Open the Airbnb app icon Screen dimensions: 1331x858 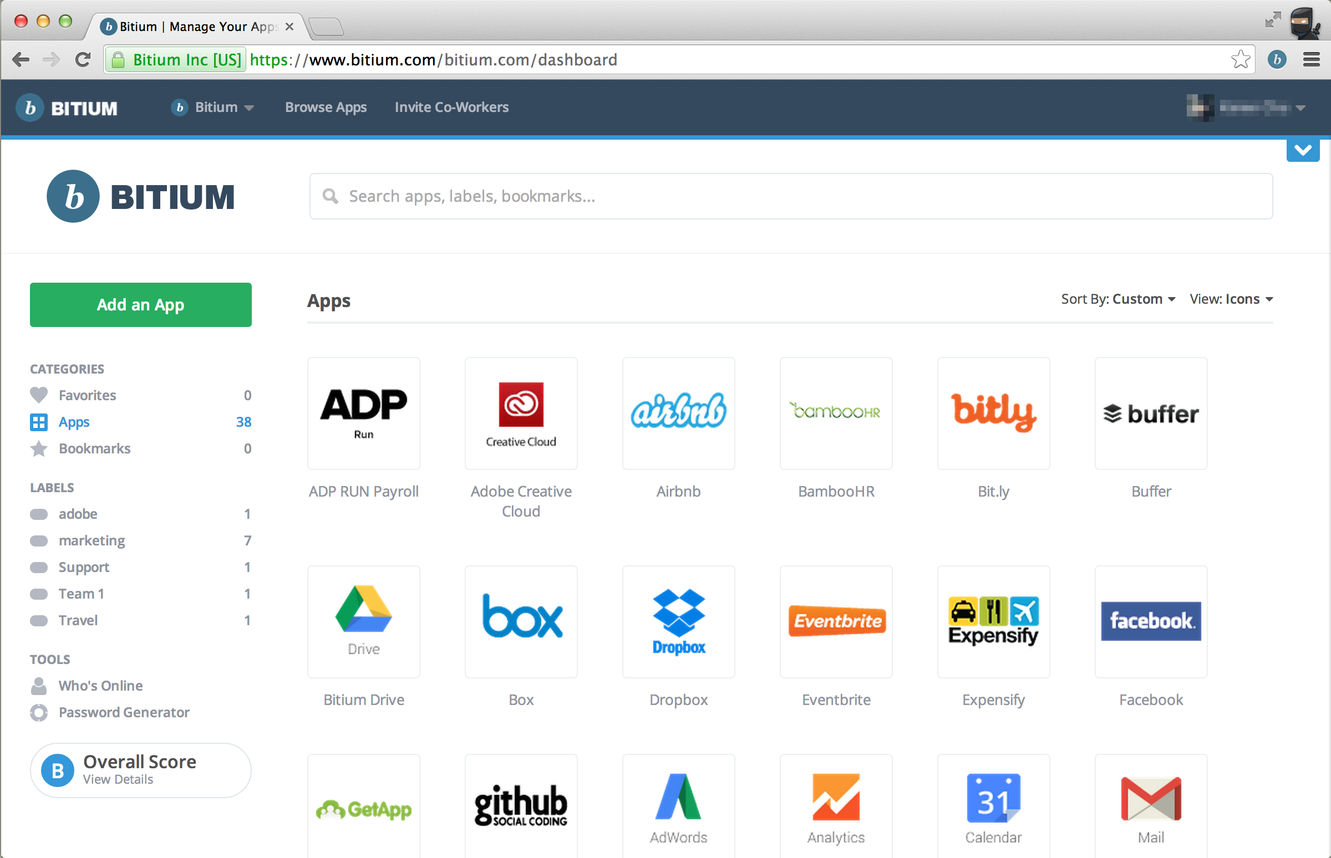(678, 413)
